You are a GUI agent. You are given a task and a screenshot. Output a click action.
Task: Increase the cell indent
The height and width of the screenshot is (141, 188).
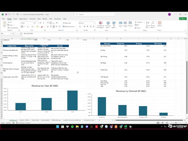coord(60,26)
